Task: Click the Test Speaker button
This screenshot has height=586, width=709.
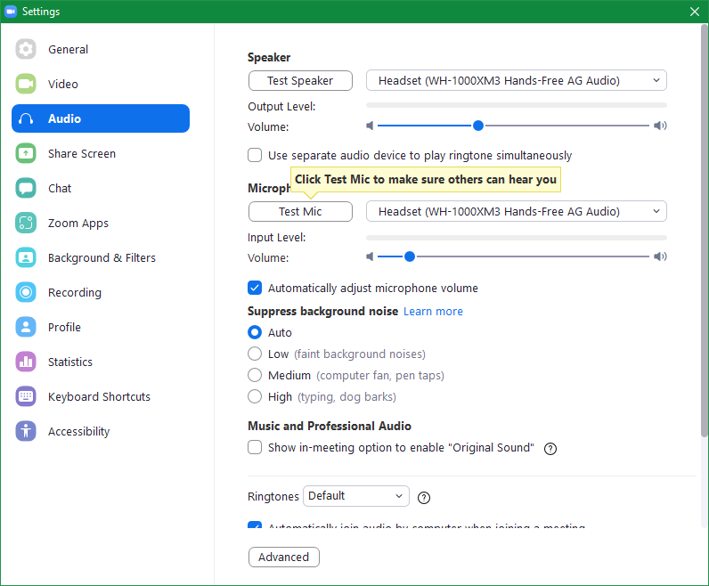Action: (300, 80)
